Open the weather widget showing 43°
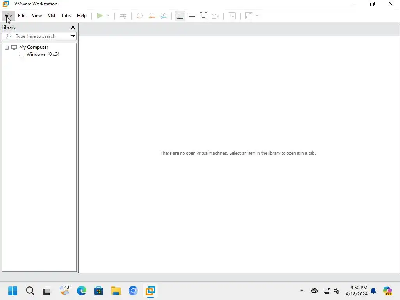Screen dimensions: 400x300 [65, 290]
